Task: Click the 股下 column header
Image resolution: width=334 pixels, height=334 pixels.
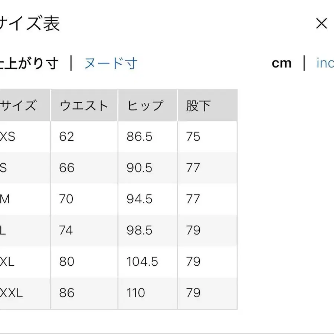Action: pyautogui.click(x=197, y=105)
